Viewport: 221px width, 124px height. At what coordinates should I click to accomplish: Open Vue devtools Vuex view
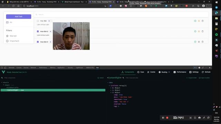pyautogui.click(x=141, y=72)
